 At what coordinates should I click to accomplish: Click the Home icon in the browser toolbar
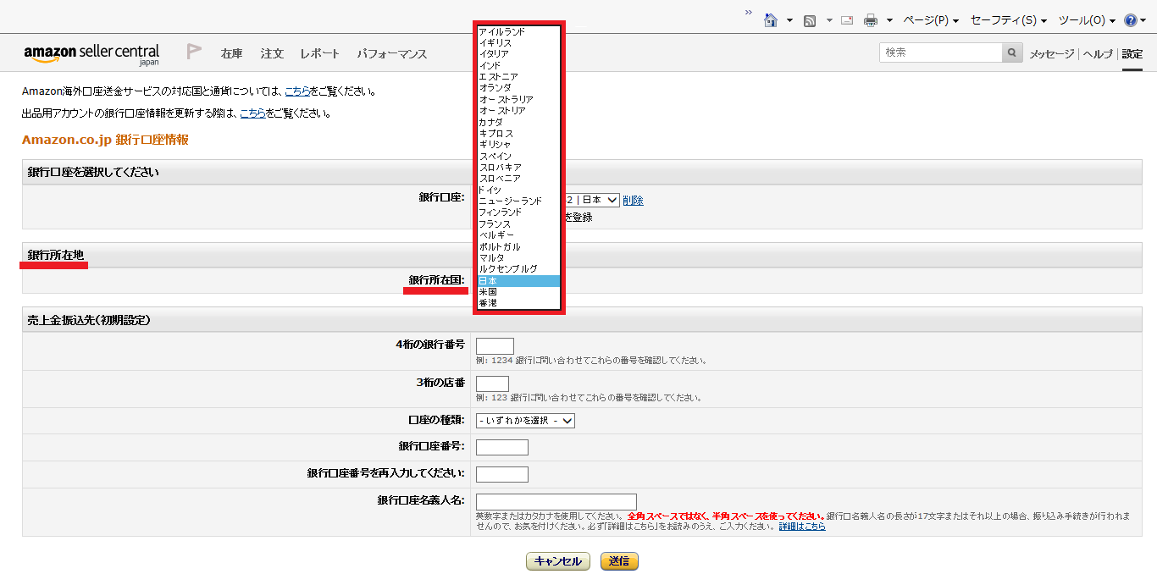click(x=771, y=19)
